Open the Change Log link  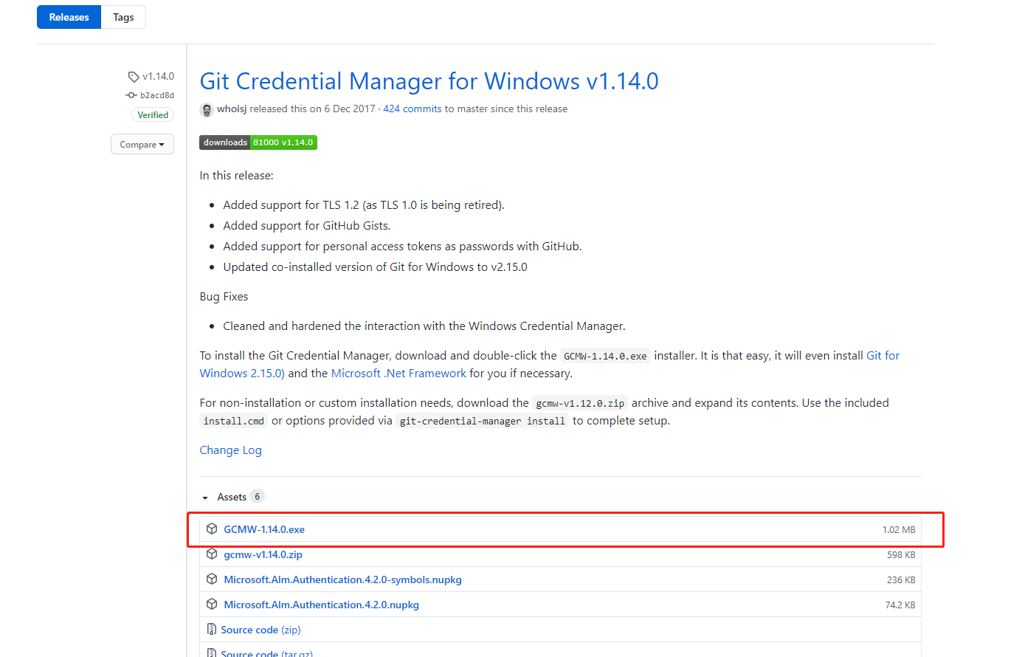pyautogui.click(x=230, y=450)
